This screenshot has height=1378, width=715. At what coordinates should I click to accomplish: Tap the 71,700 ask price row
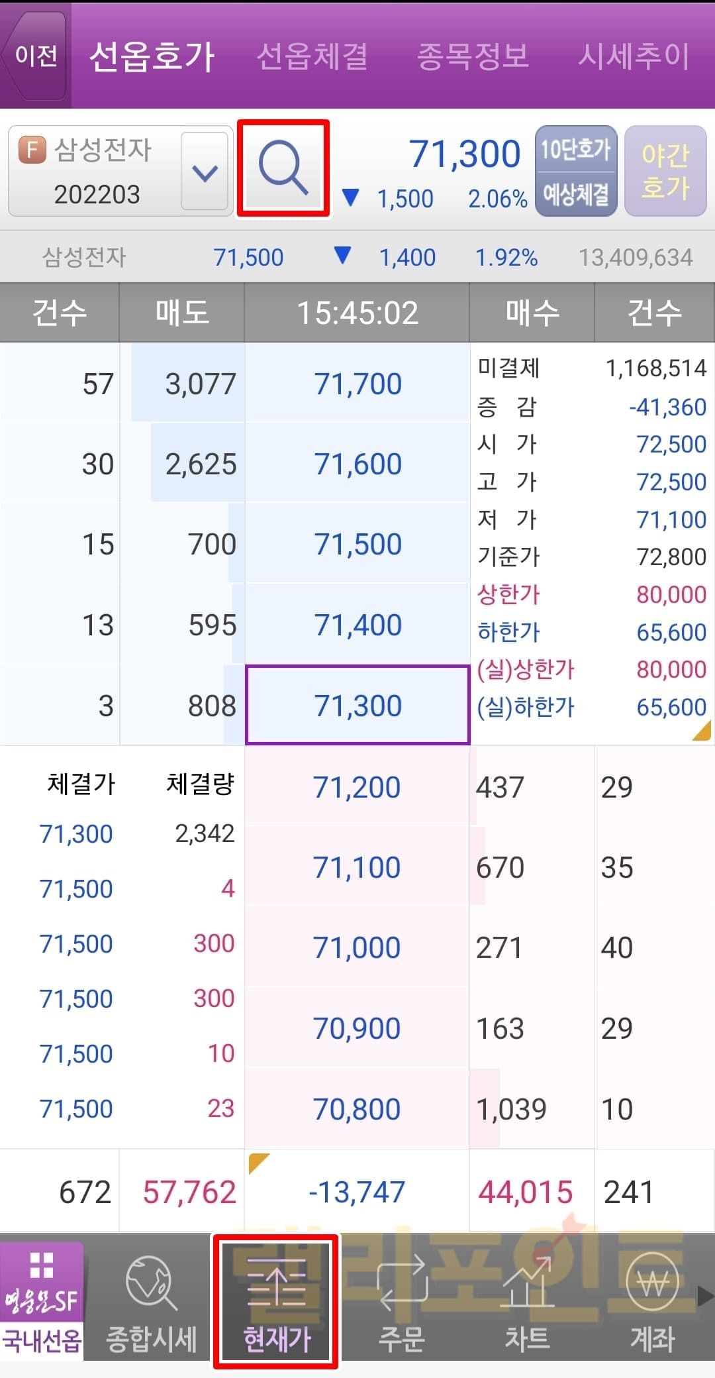(358, 384)
